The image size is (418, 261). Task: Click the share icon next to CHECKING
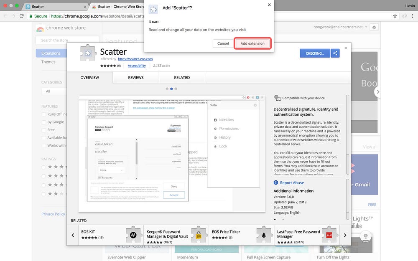tap(335, 53)
